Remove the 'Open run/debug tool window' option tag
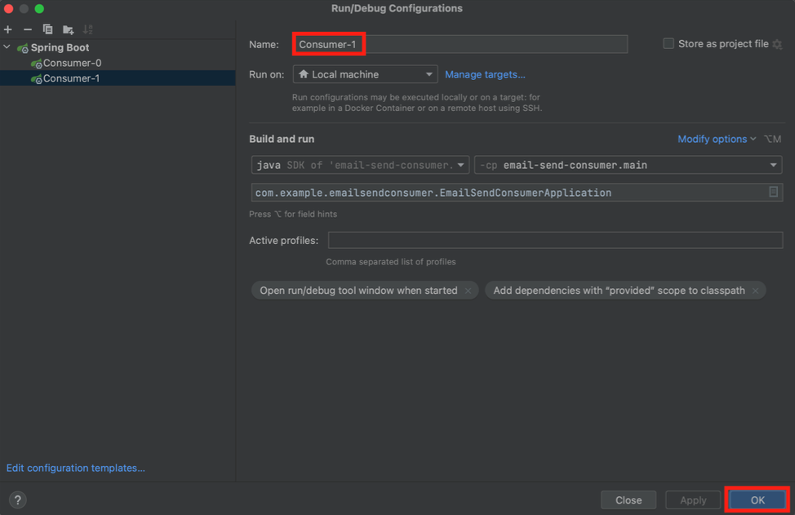795x515 pixels. pos(468,291)
